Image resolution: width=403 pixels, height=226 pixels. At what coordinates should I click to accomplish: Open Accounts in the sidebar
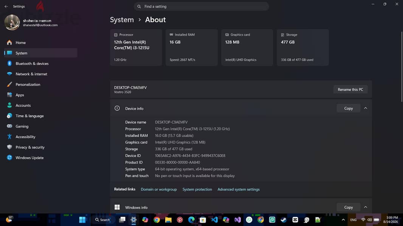tap(40, 105)
